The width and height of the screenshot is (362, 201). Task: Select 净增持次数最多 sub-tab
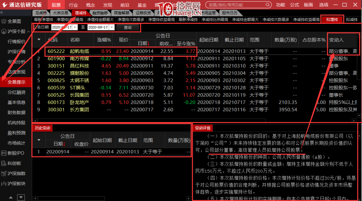[x=131, y=20]
